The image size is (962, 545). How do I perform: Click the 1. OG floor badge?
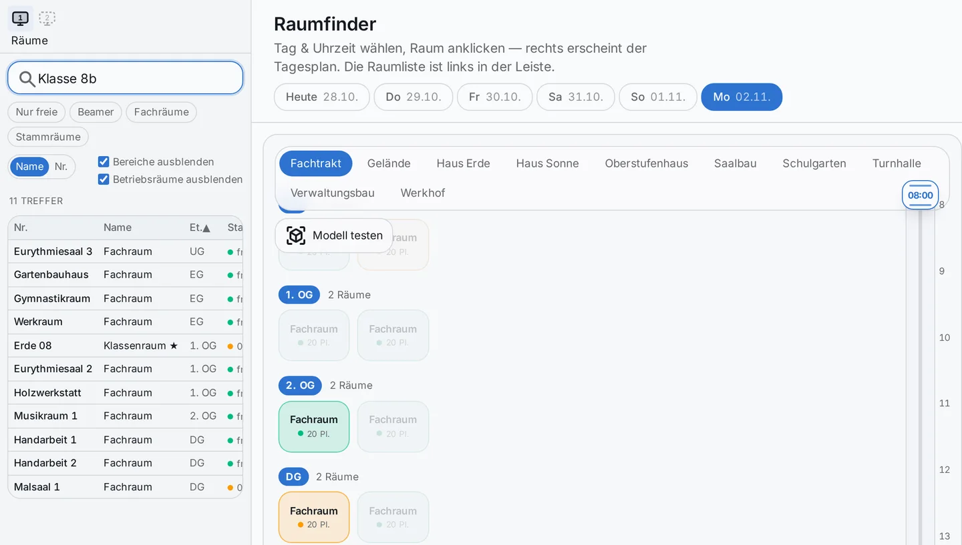(x=299, y=295)
